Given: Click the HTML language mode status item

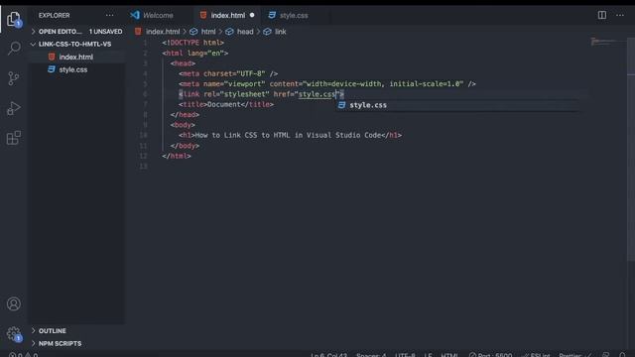Looking at the screenshot, I should (x=449, y=355).
